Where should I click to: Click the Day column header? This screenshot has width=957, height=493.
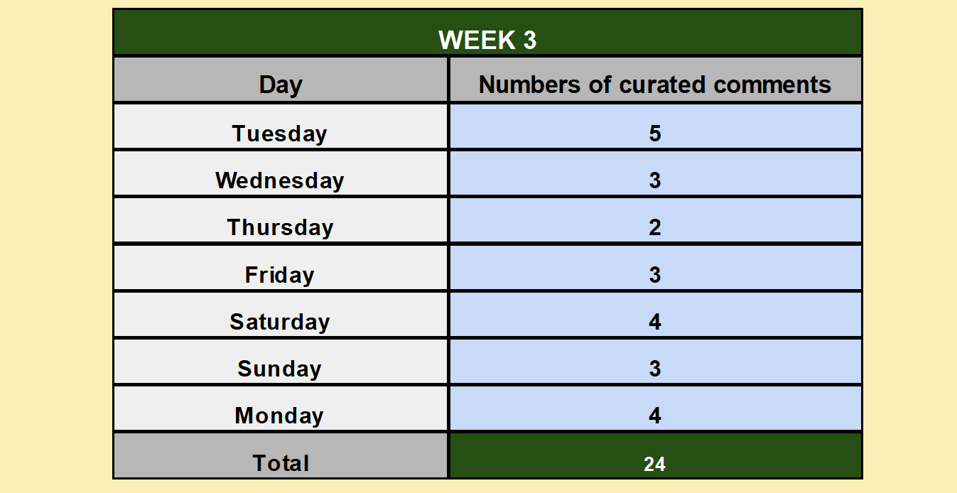click(x=281, y=80)
